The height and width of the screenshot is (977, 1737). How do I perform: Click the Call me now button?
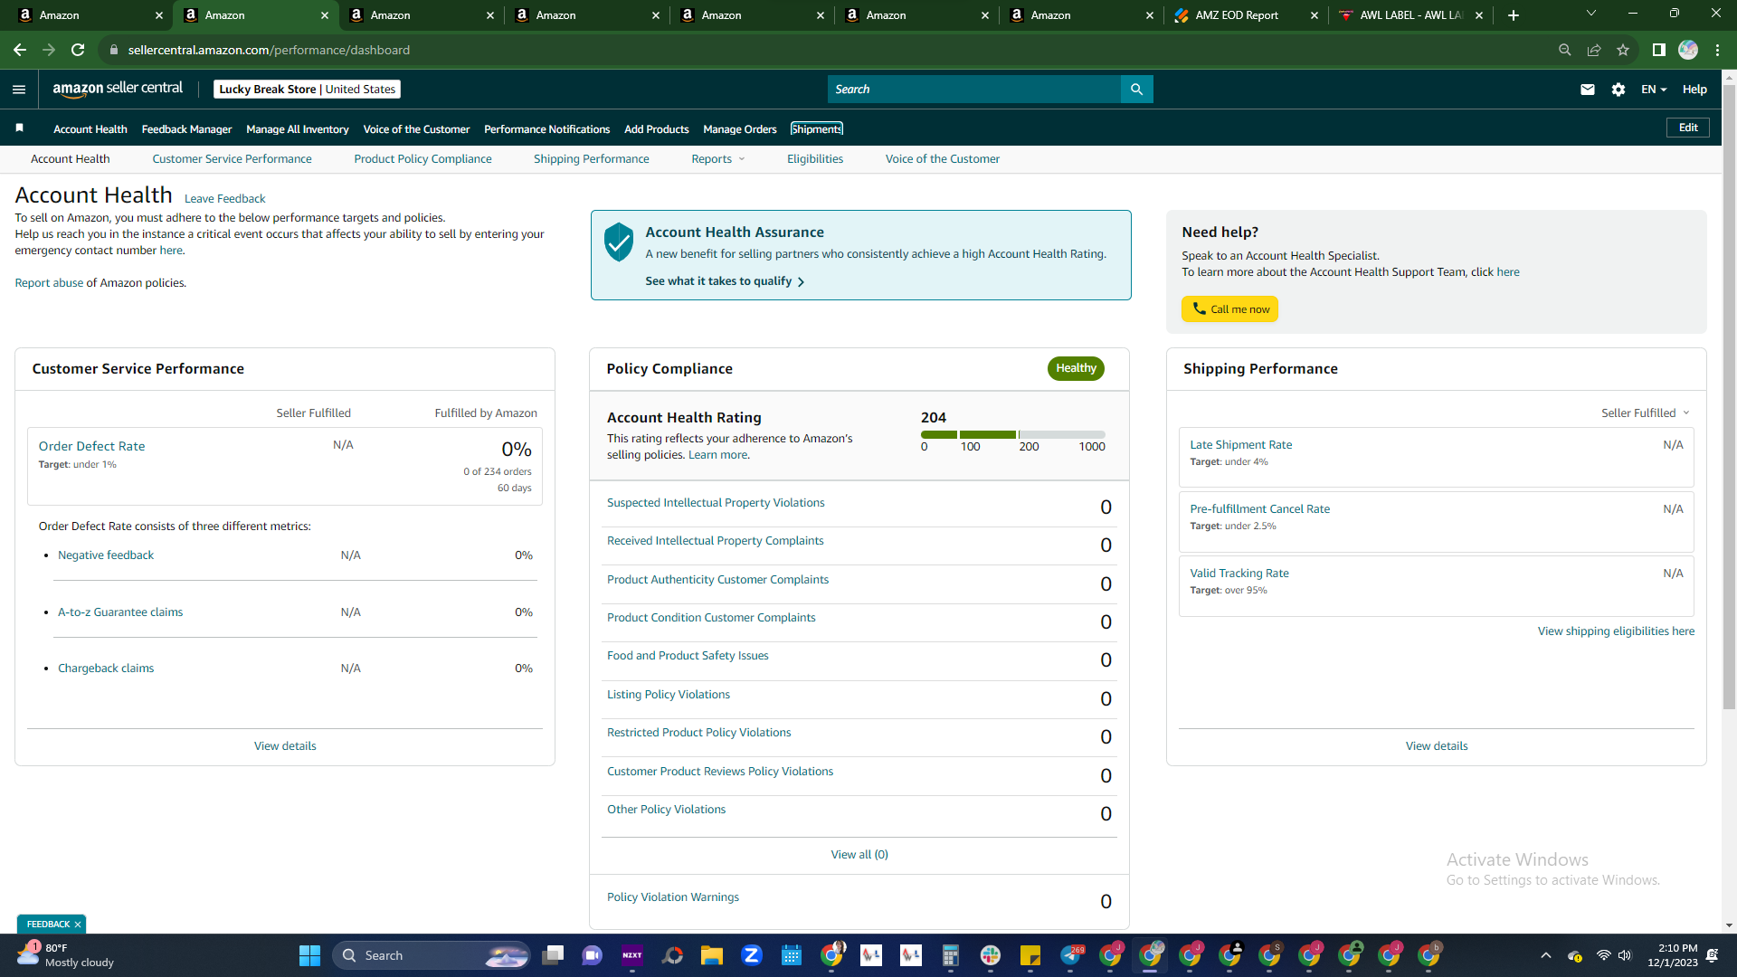pyautogui.click(x=1229, y=309)
